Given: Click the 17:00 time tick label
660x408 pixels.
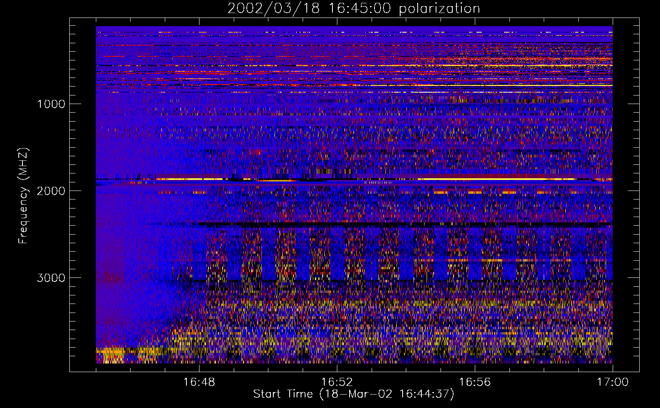Looking at the screenshot, I should click(613, 382).
